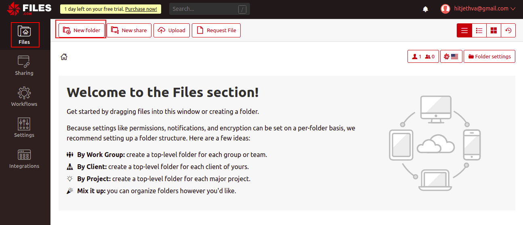Open users and groups permissions button
Viewport: 523px width, 225px height.
[x=423, y=56]
